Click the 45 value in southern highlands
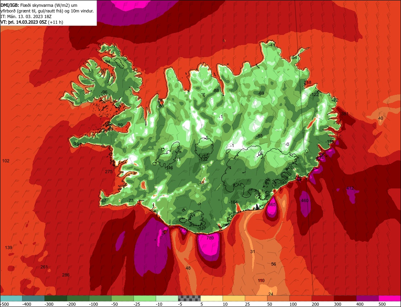 click(x=202, y=183)
